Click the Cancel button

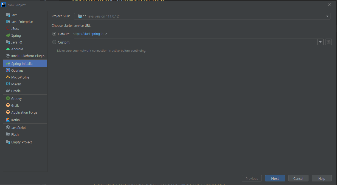pyautogui.click(x=298, y=178)
